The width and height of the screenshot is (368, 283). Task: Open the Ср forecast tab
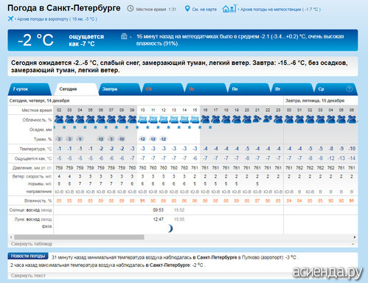tap(336, 89)
